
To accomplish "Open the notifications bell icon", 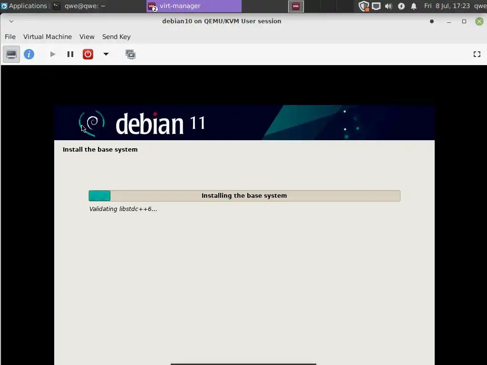I will [x=414, y=6].
